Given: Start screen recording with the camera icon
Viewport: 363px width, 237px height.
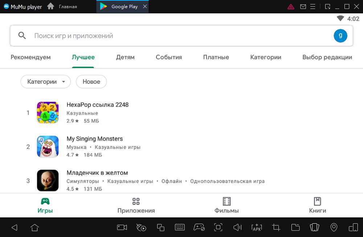Looking at the screenshot, I should tap(122, 228).
